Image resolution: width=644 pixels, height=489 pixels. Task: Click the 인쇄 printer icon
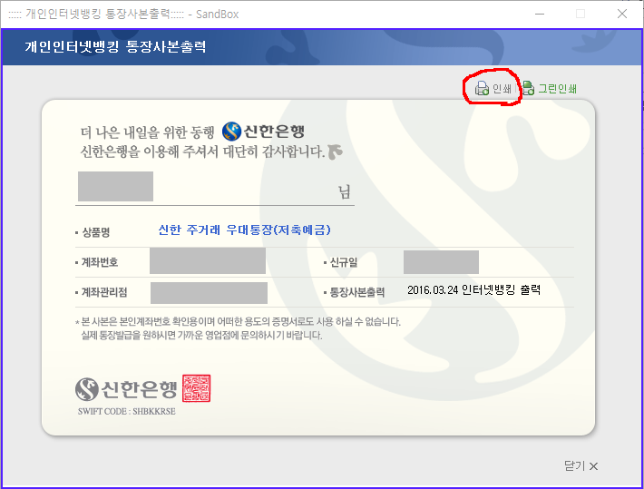[482, 88]
